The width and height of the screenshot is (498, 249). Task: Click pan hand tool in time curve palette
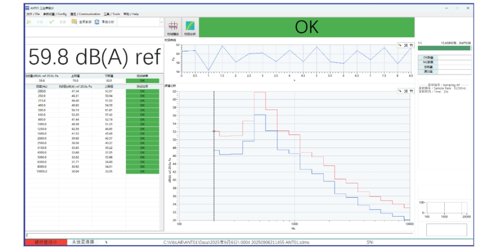411,45
